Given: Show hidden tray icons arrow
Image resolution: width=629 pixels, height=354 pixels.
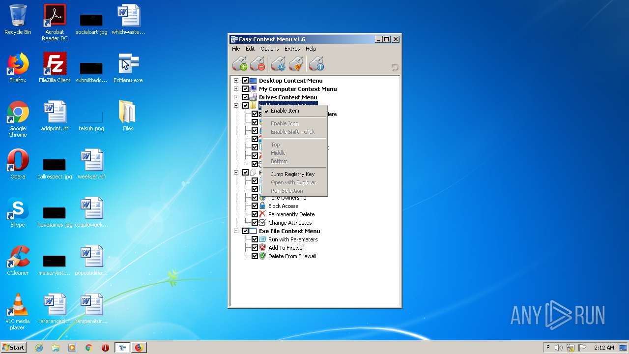Looking at the screenshot, I should click(548, 348).
